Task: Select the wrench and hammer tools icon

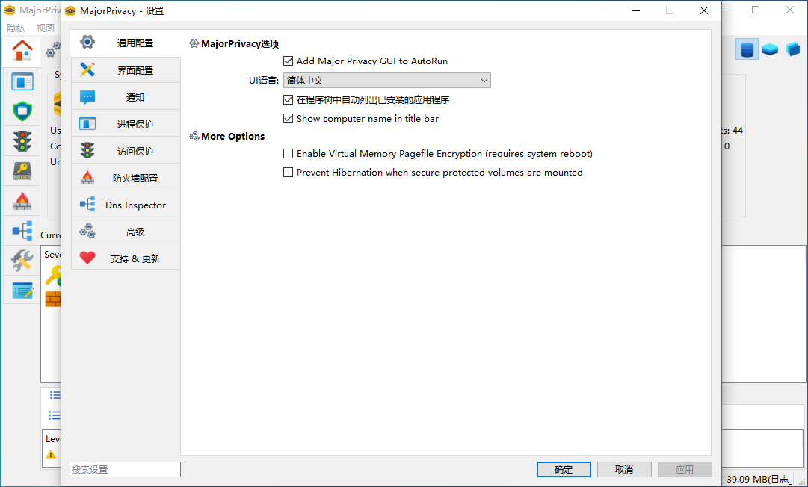Action: (x=22, y=261)
